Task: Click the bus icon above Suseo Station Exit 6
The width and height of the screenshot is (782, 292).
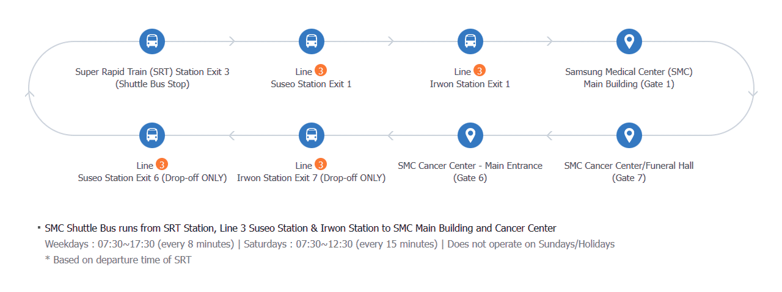Action: (152, 135)
